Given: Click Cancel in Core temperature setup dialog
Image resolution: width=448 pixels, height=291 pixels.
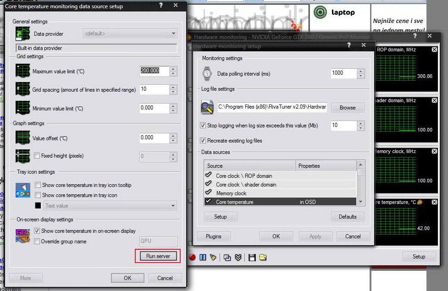Looking at the screenshot, I should click(165, 278).
